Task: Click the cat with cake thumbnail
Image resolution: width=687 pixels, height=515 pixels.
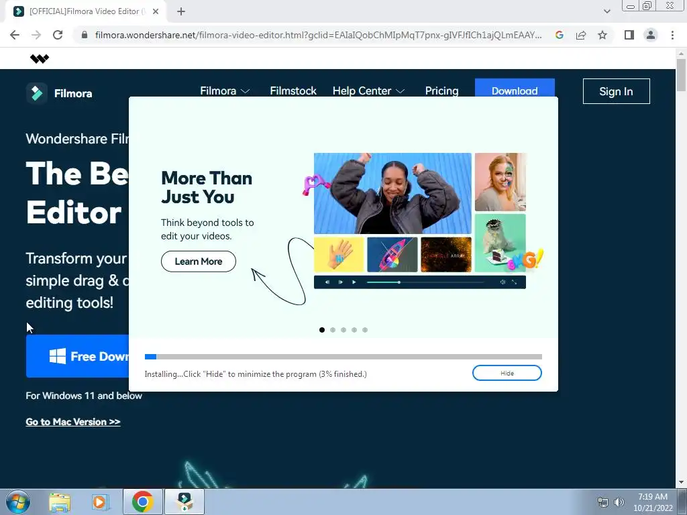Action: [x=500, y=243]
